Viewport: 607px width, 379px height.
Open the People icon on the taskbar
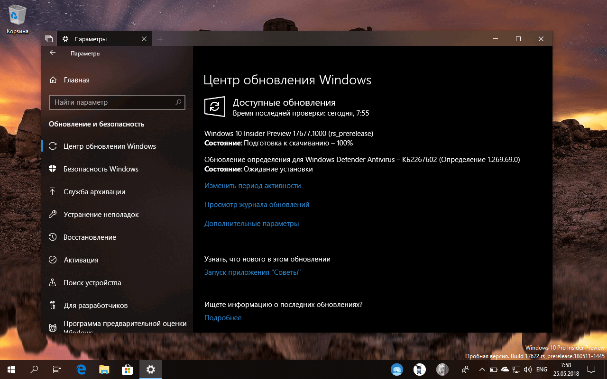click(x=466, y=370)
